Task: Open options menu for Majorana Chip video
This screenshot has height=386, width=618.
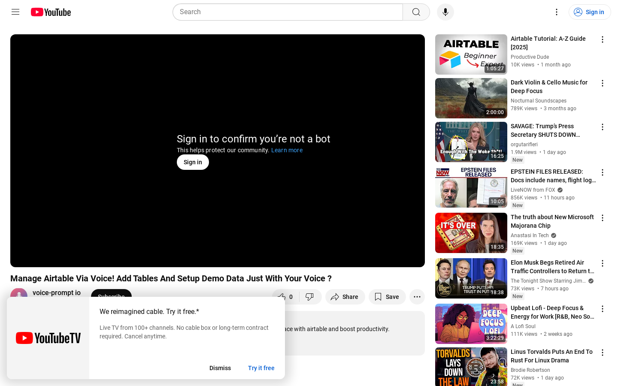Action: tap(603, 218)
